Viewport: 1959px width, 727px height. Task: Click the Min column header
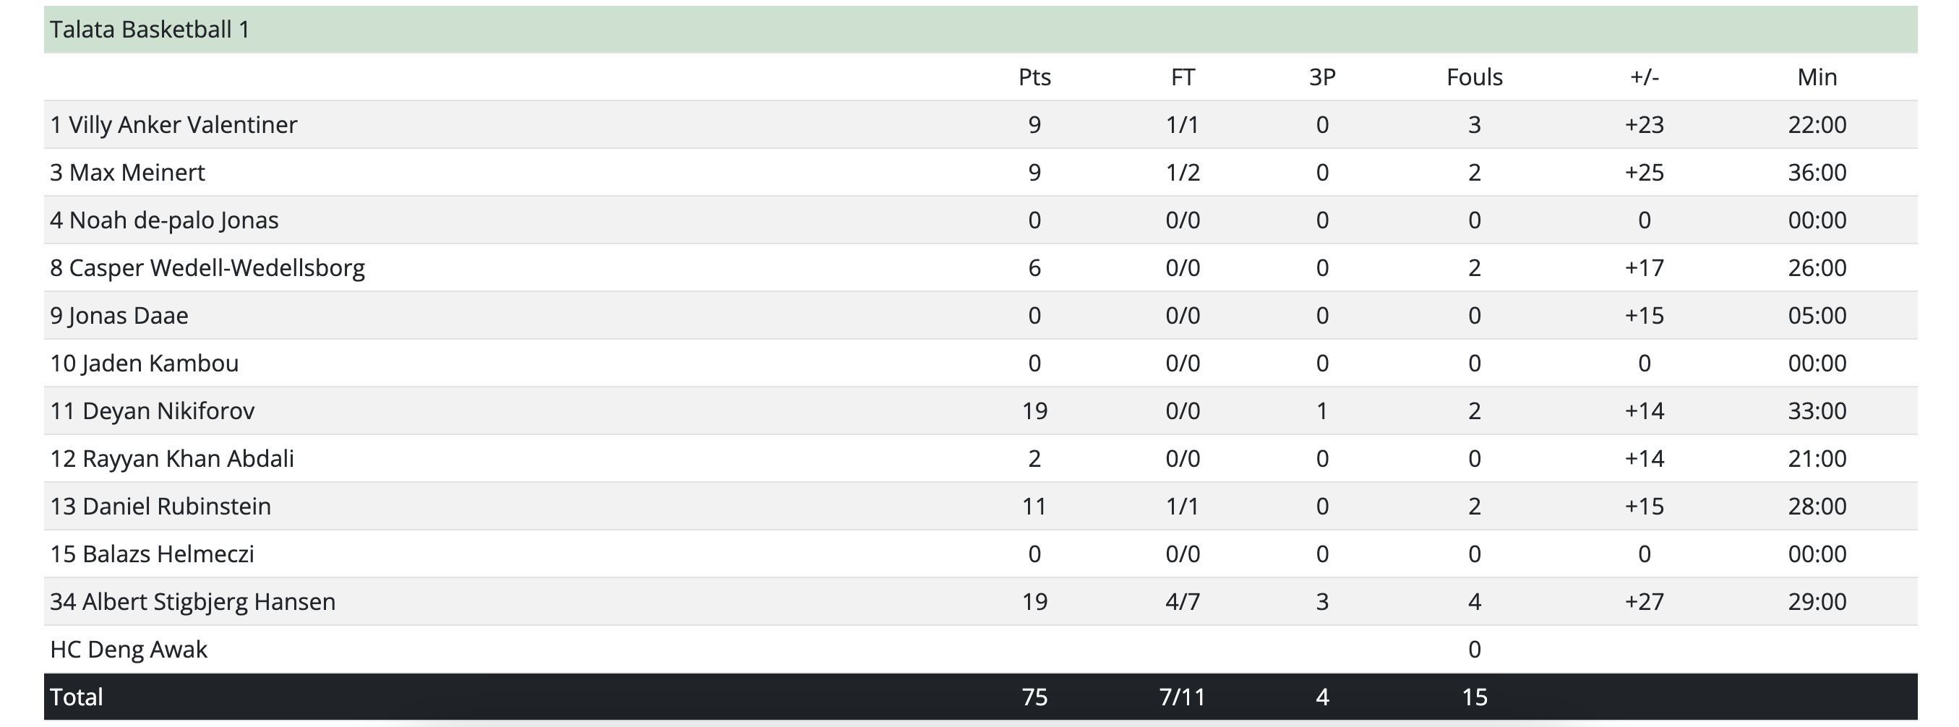coord(1817,77)
